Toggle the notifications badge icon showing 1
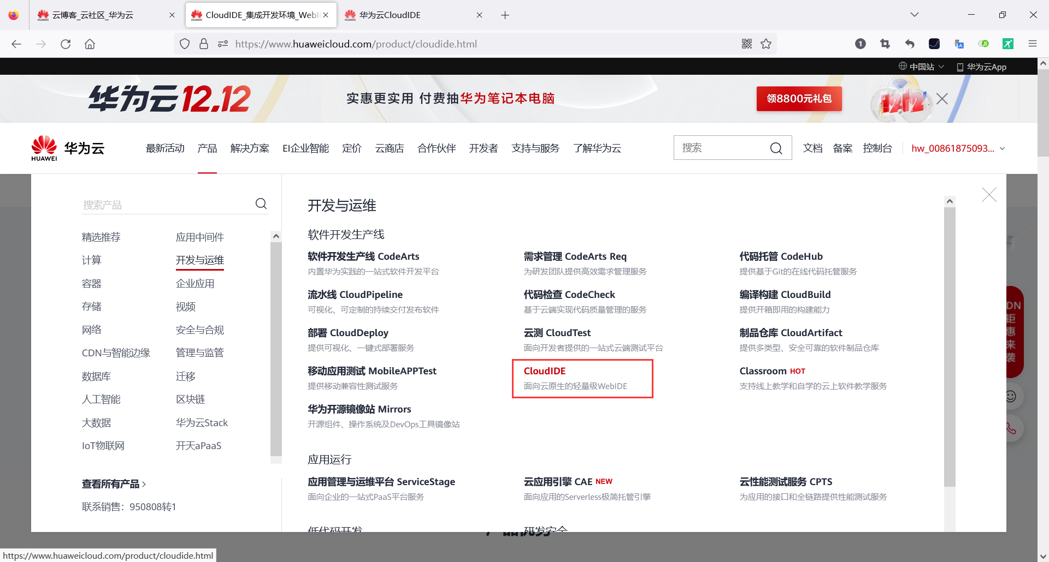The image size is (1049, 562). click(861, 44)
